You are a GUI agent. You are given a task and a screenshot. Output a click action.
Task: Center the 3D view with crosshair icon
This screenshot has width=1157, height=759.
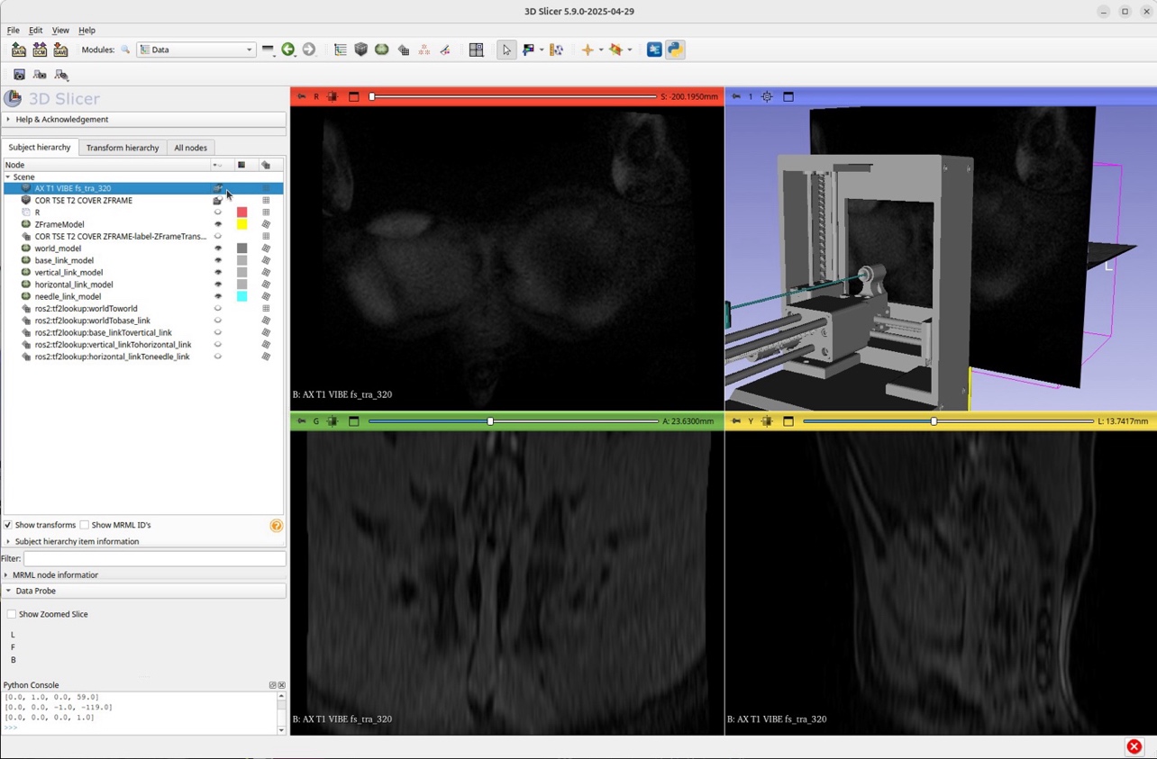click(767, 96)
